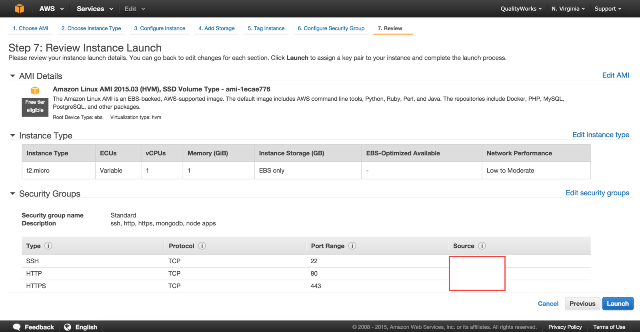Click the AWS orange cube logo

(19, 8)
